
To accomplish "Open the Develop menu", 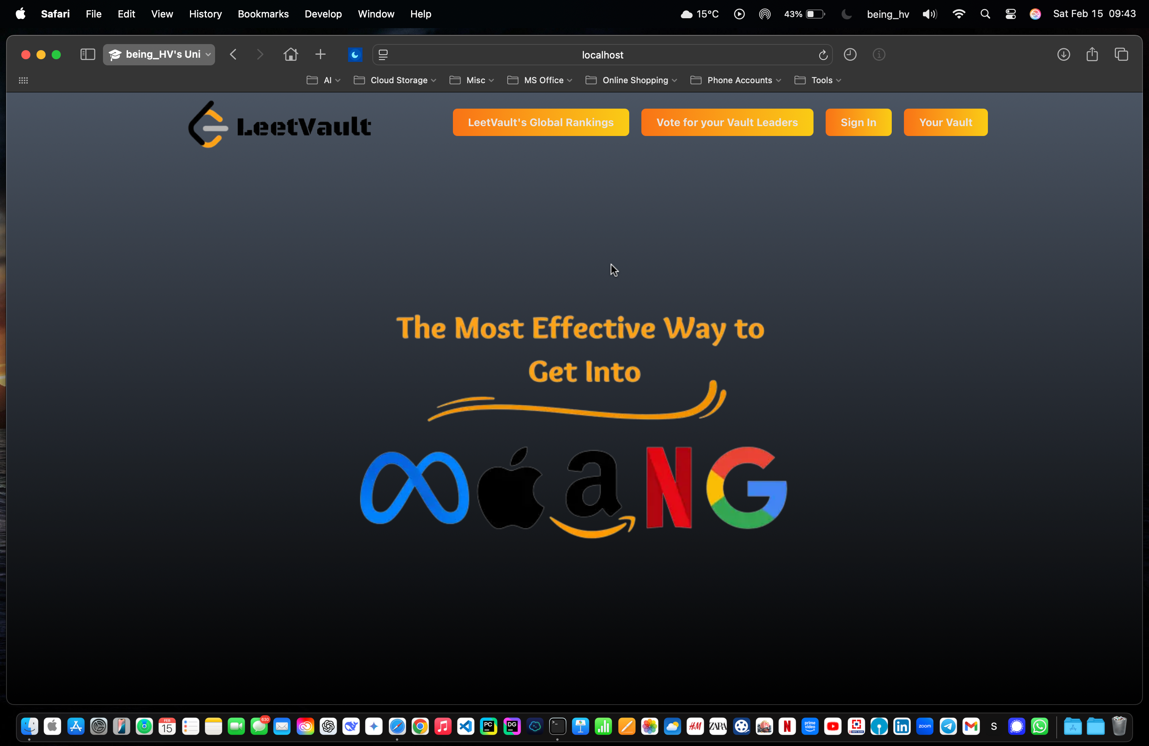I will pos(323,14).
